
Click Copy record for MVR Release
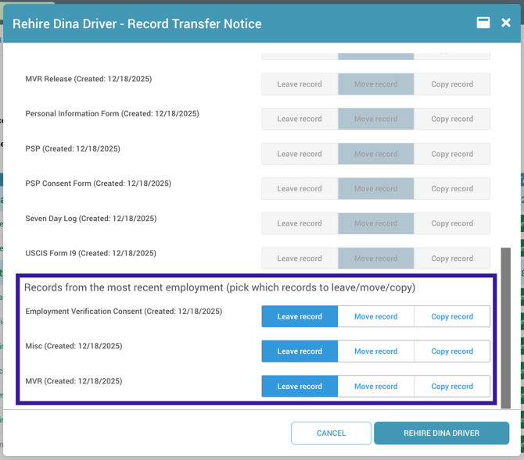tap(452, 84)
